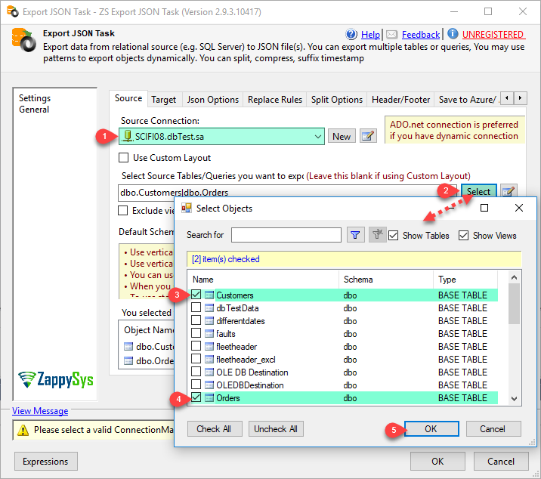
Task: Click the UNREGISTERED link
Action: tap(493, 35)
